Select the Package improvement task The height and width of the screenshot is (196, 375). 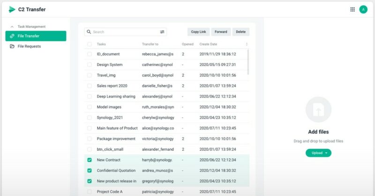coord(116,139)
